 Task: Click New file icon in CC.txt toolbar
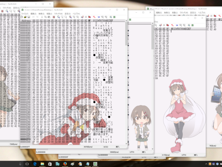[x=22, y=17]
